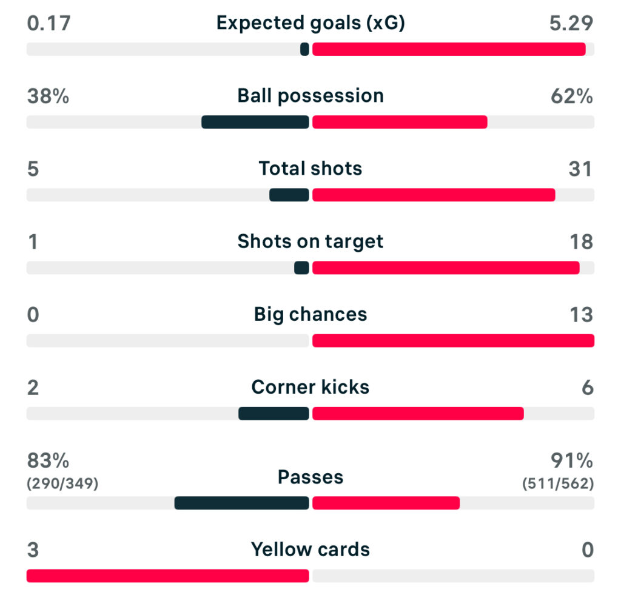Click the red Yellow cards bar
621x609 pixels.
[x=167, y=576]
